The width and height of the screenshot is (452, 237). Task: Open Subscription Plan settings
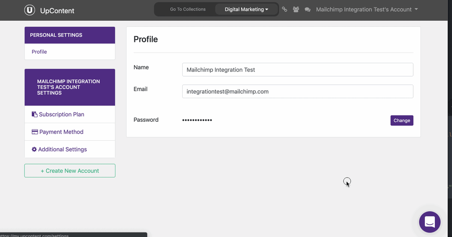[70, 114]
